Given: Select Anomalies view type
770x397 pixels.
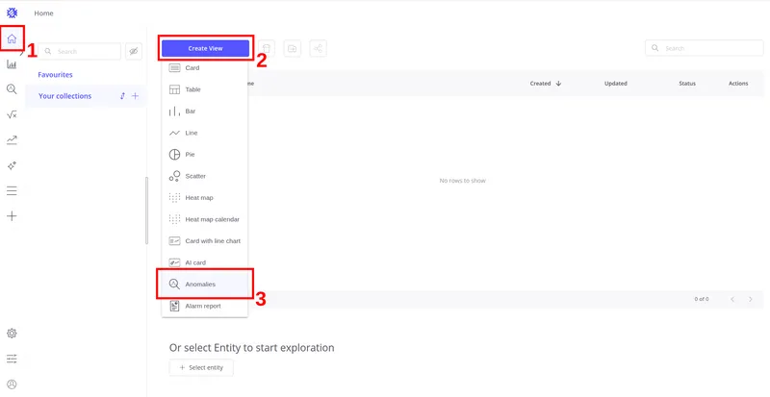Looking at the screenshot, I should coord(204,285).
